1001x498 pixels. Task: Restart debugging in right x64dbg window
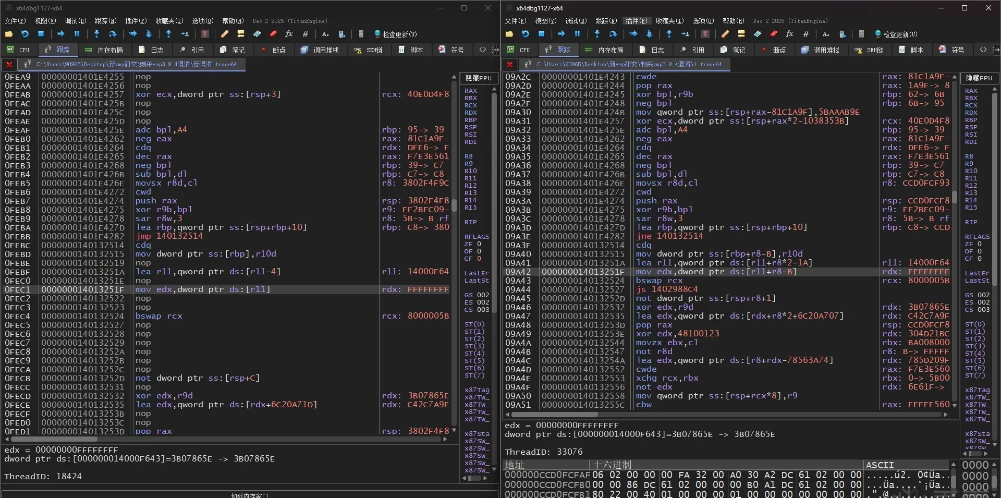coord(526,34)
